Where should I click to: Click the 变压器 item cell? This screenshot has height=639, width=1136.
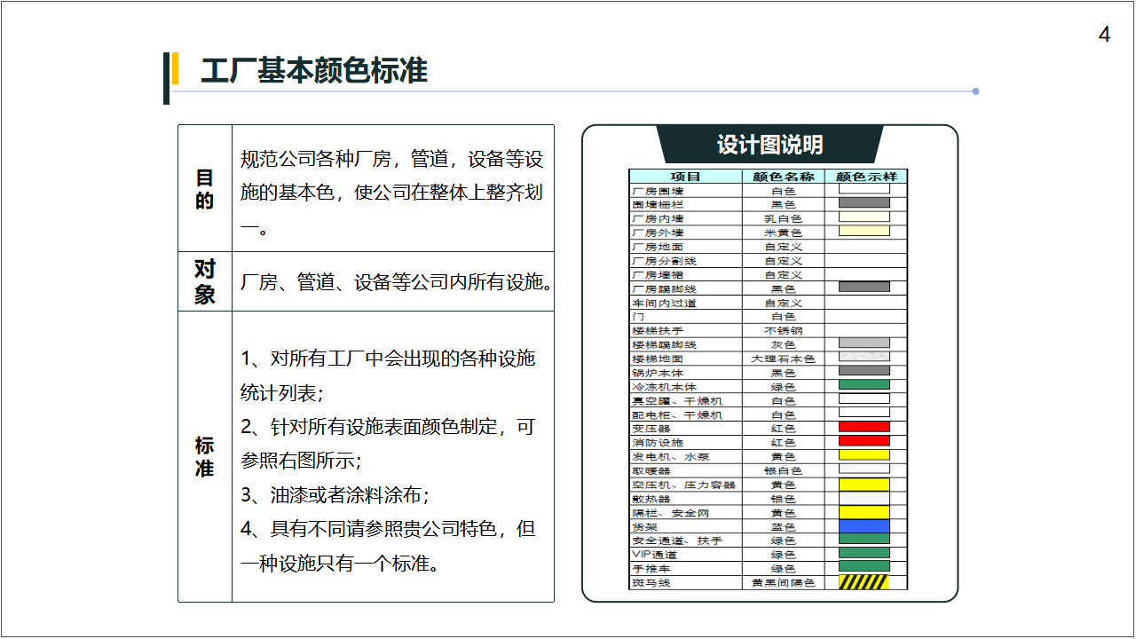(x=685, y=429)
